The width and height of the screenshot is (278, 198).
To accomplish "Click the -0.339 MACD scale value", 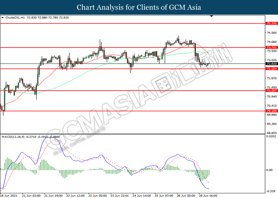I will pyautogui.click(x=271, y=191).
